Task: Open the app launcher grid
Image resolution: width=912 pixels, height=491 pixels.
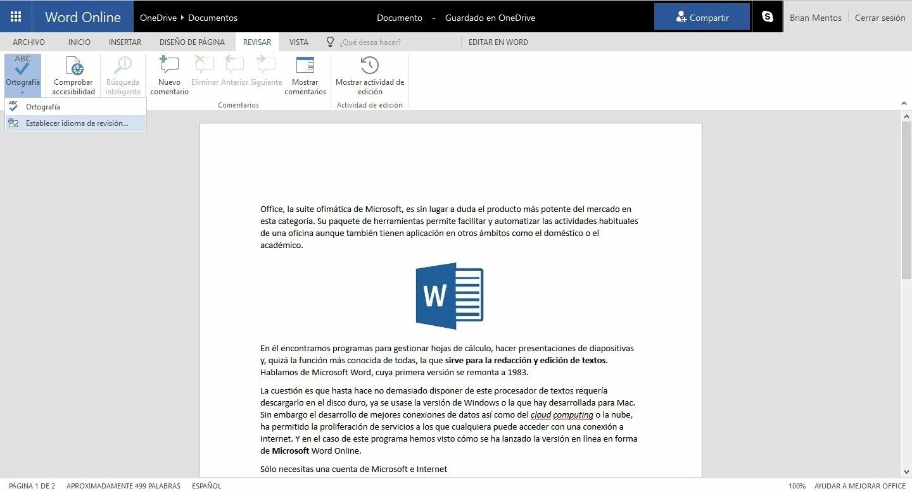Action: pyautogui.click(x=16, y=17)
